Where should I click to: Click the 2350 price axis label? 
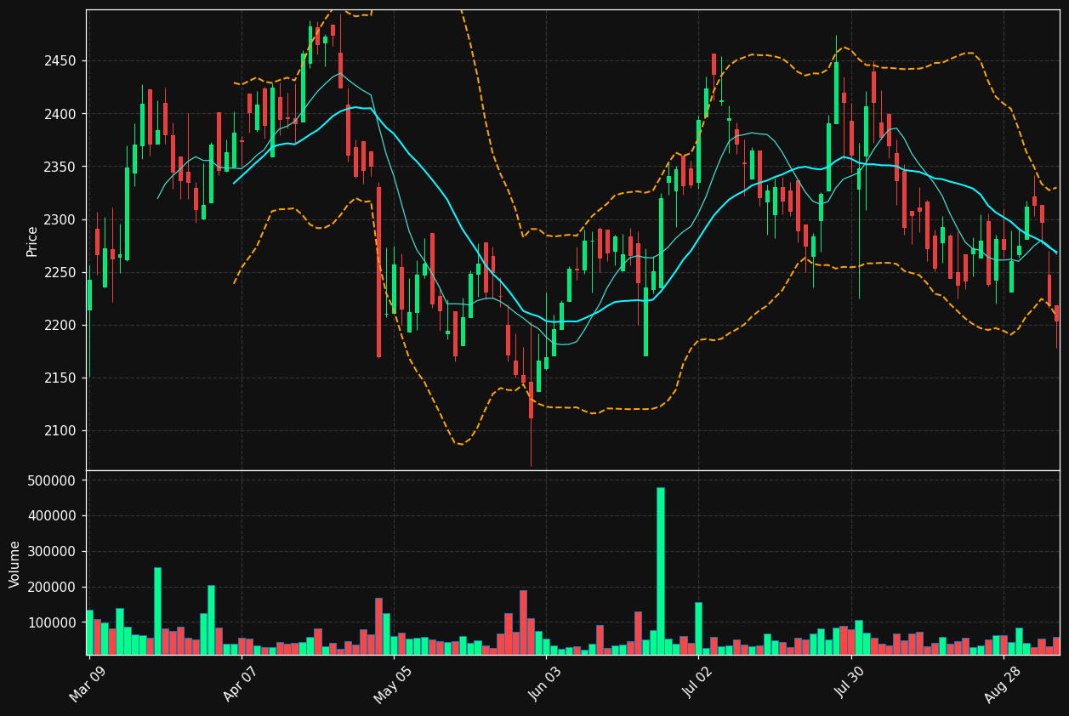61,167
